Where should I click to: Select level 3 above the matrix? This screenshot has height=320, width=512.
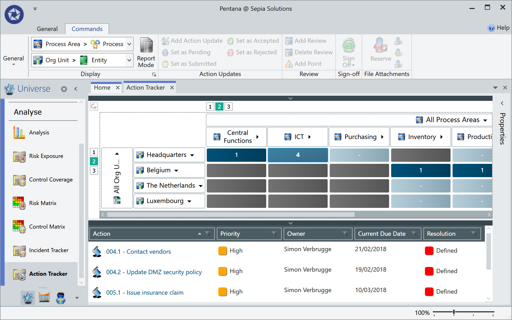coord(228,106)
